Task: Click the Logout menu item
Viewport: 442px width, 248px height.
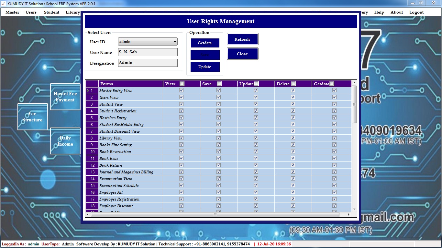Action: coord(416,12)
